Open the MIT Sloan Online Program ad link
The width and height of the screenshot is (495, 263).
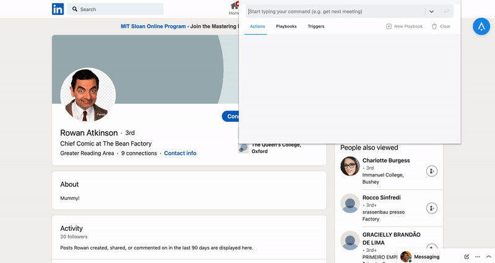[153, 26]
